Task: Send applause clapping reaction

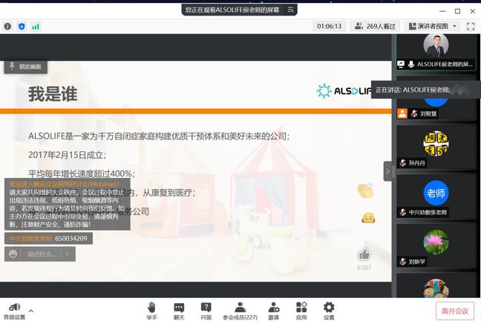Action: [x=364, y=191]
